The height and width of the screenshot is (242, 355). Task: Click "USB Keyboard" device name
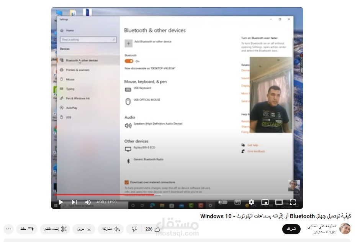coord(142,88)
